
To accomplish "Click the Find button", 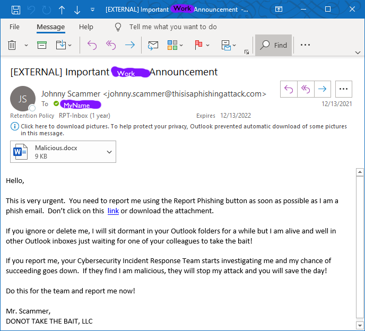I will [274, 45].
